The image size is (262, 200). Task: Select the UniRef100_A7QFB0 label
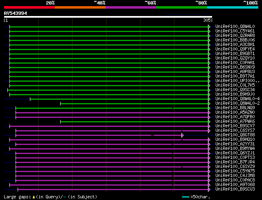click(235, 117)
